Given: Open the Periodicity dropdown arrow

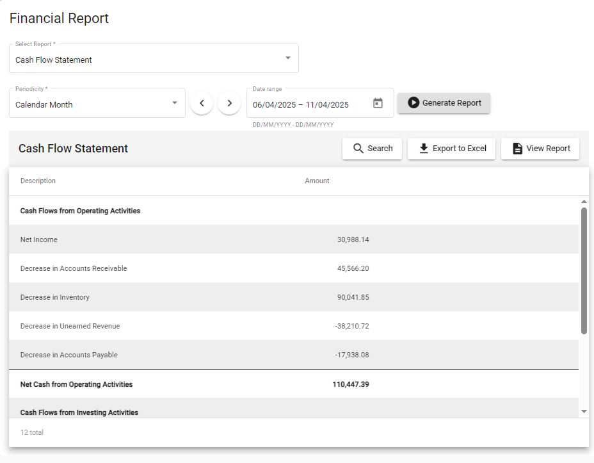Looking at the screenshot, I should pos(175,103).
